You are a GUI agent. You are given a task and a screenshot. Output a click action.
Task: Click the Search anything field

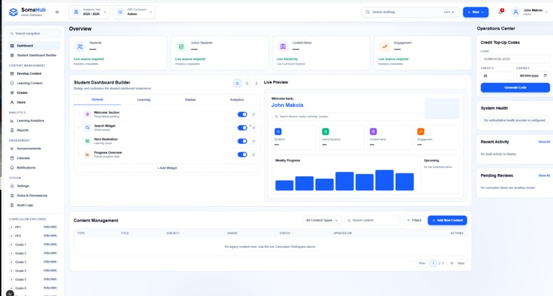point(410,12)
